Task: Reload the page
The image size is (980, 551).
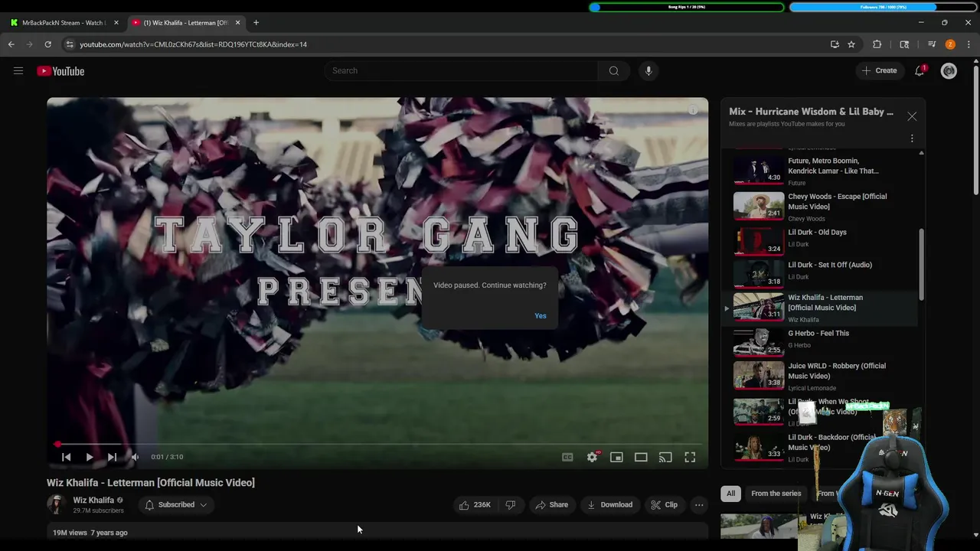Action: click(x=47, y=44)
